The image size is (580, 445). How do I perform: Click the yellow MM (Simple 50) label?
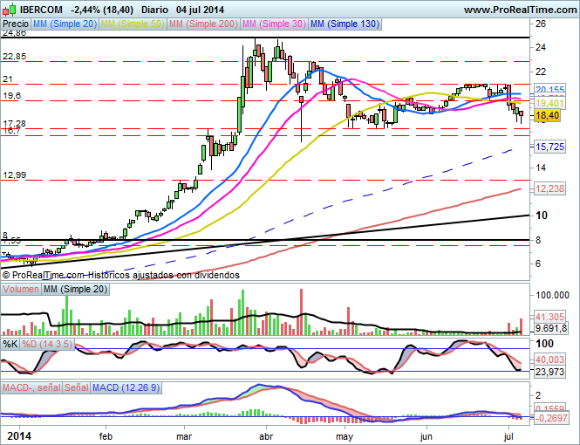click(x=133, y=24)
